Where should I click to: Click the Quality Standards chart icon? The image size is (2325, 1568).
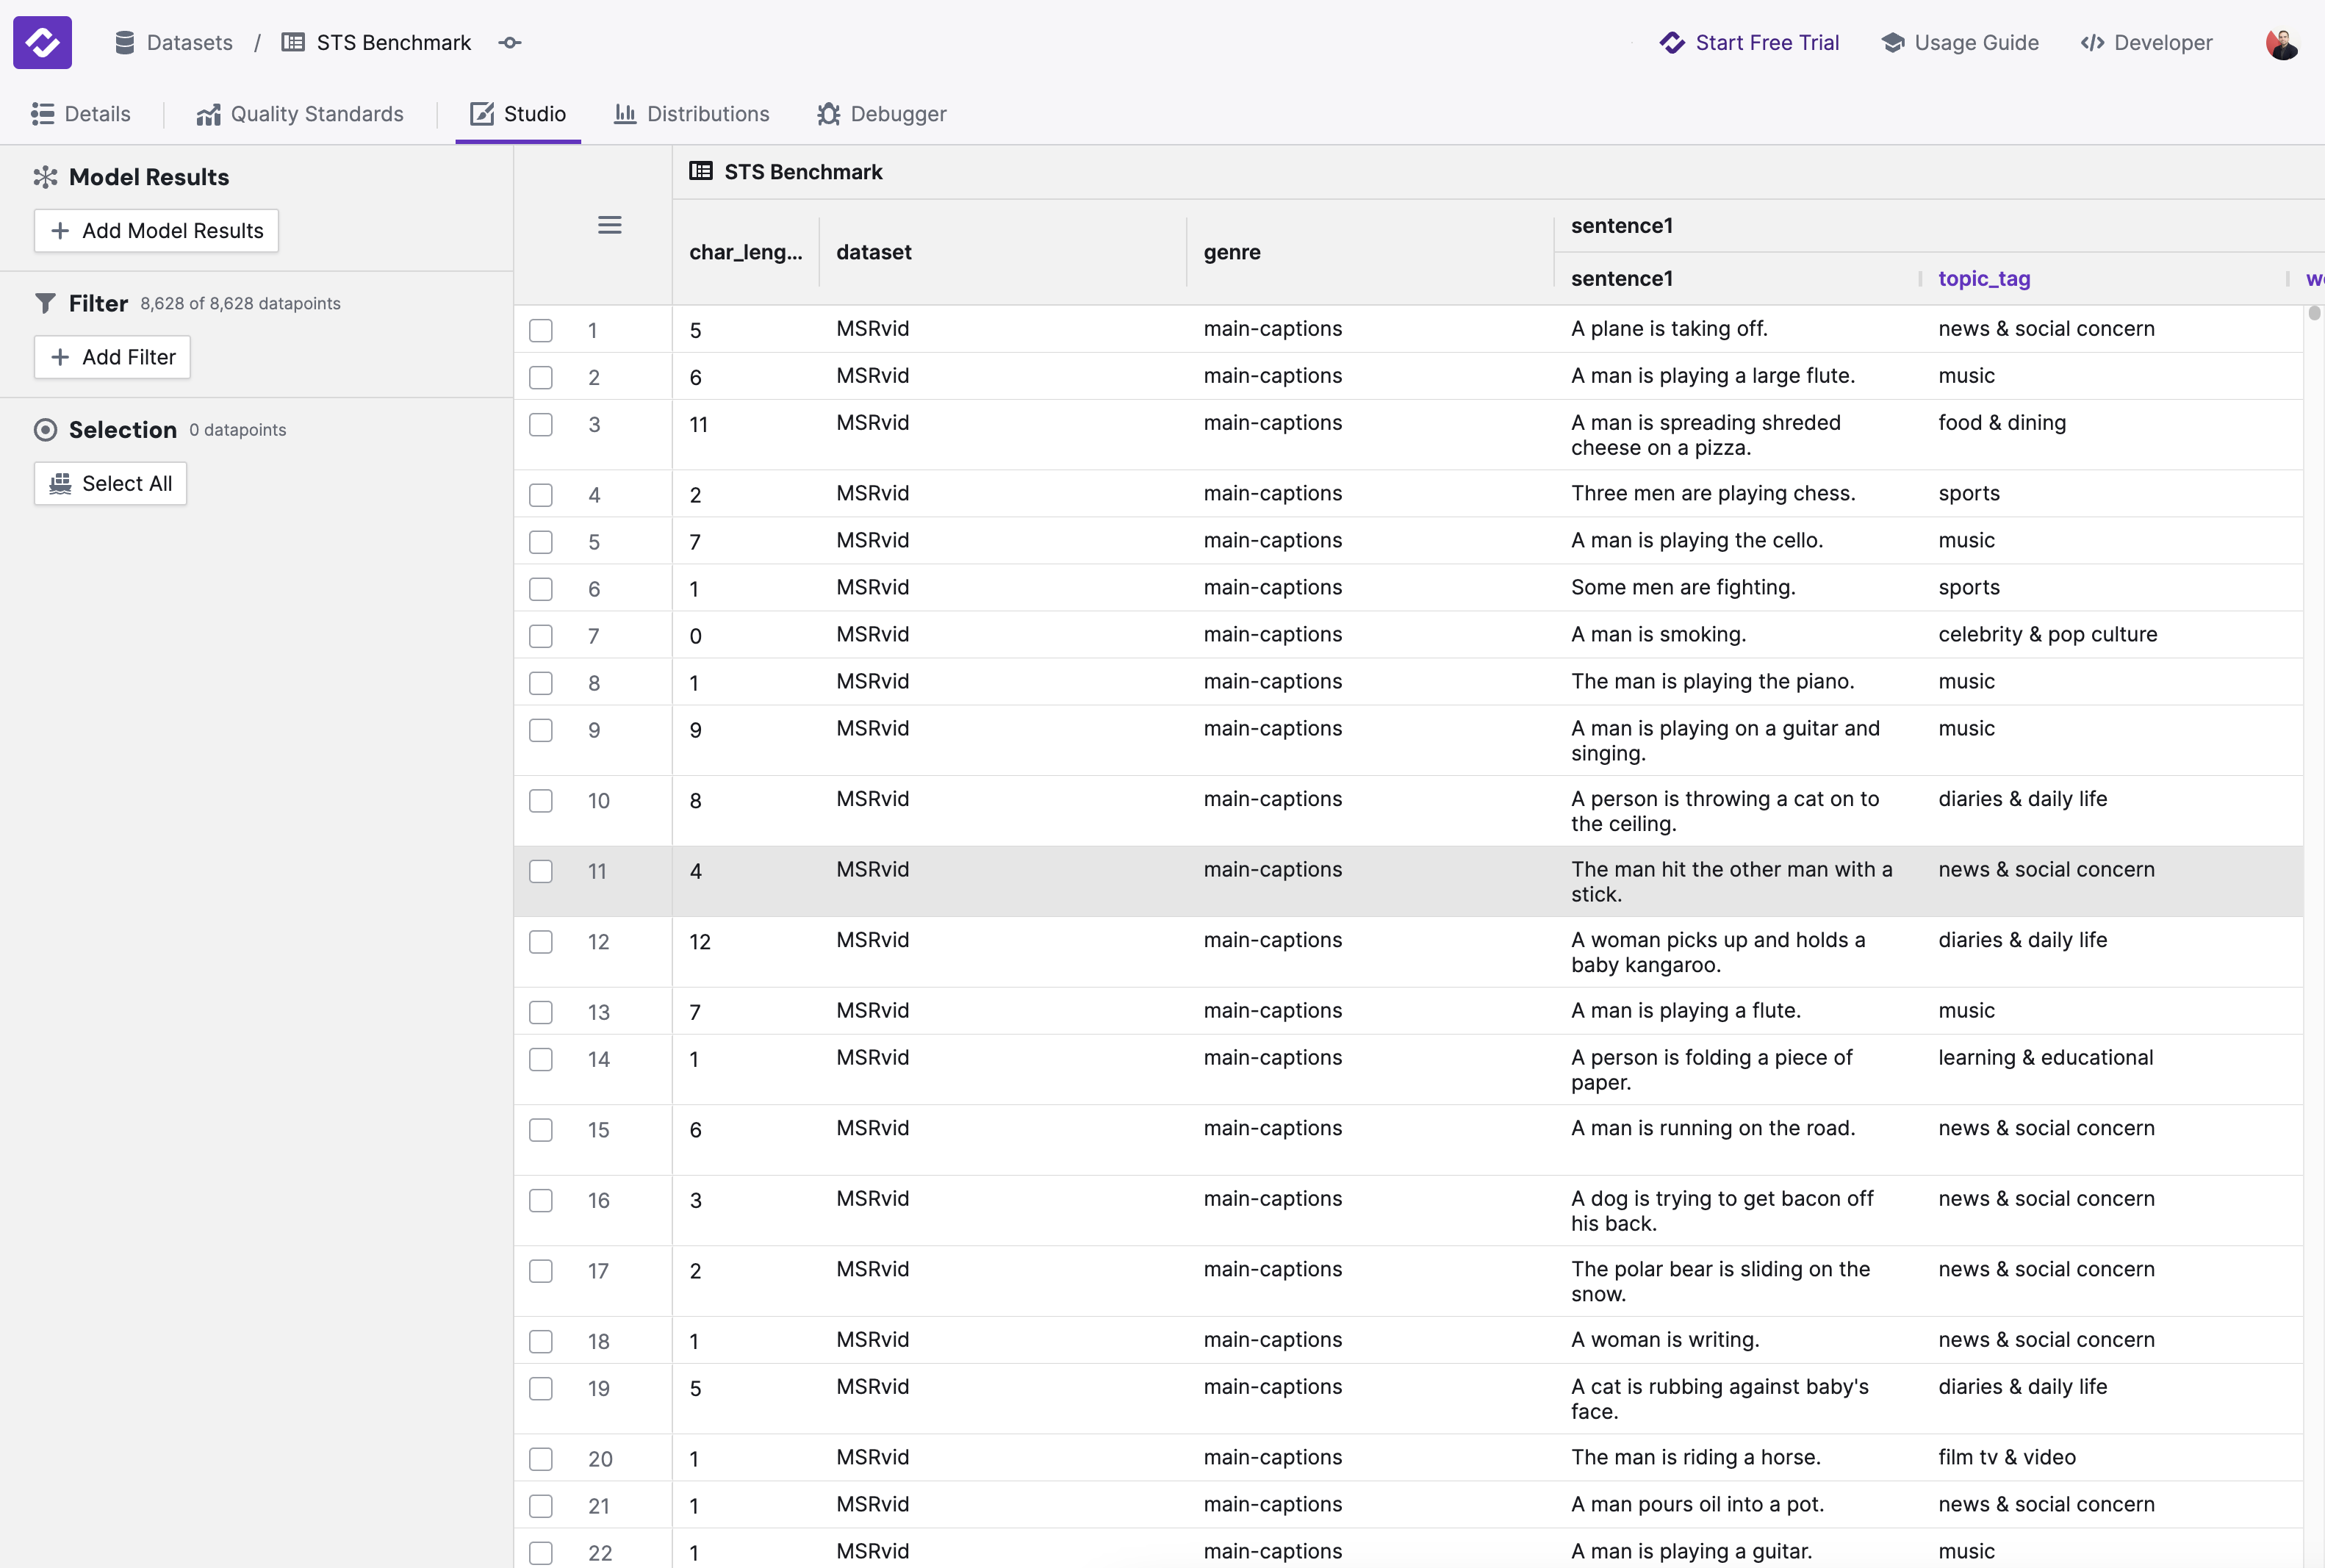pyautogui.click(x=207, y=114)
